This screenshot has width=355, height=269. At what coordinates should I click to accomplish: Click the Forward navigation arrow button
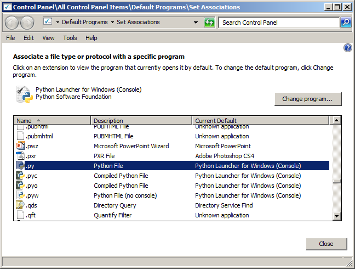[x=27, y=23]
